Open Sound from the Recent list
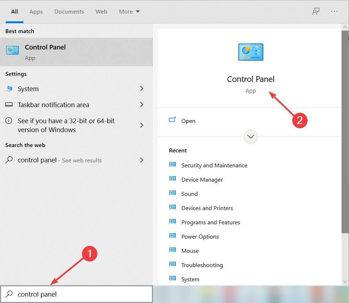 click(189, 194)
